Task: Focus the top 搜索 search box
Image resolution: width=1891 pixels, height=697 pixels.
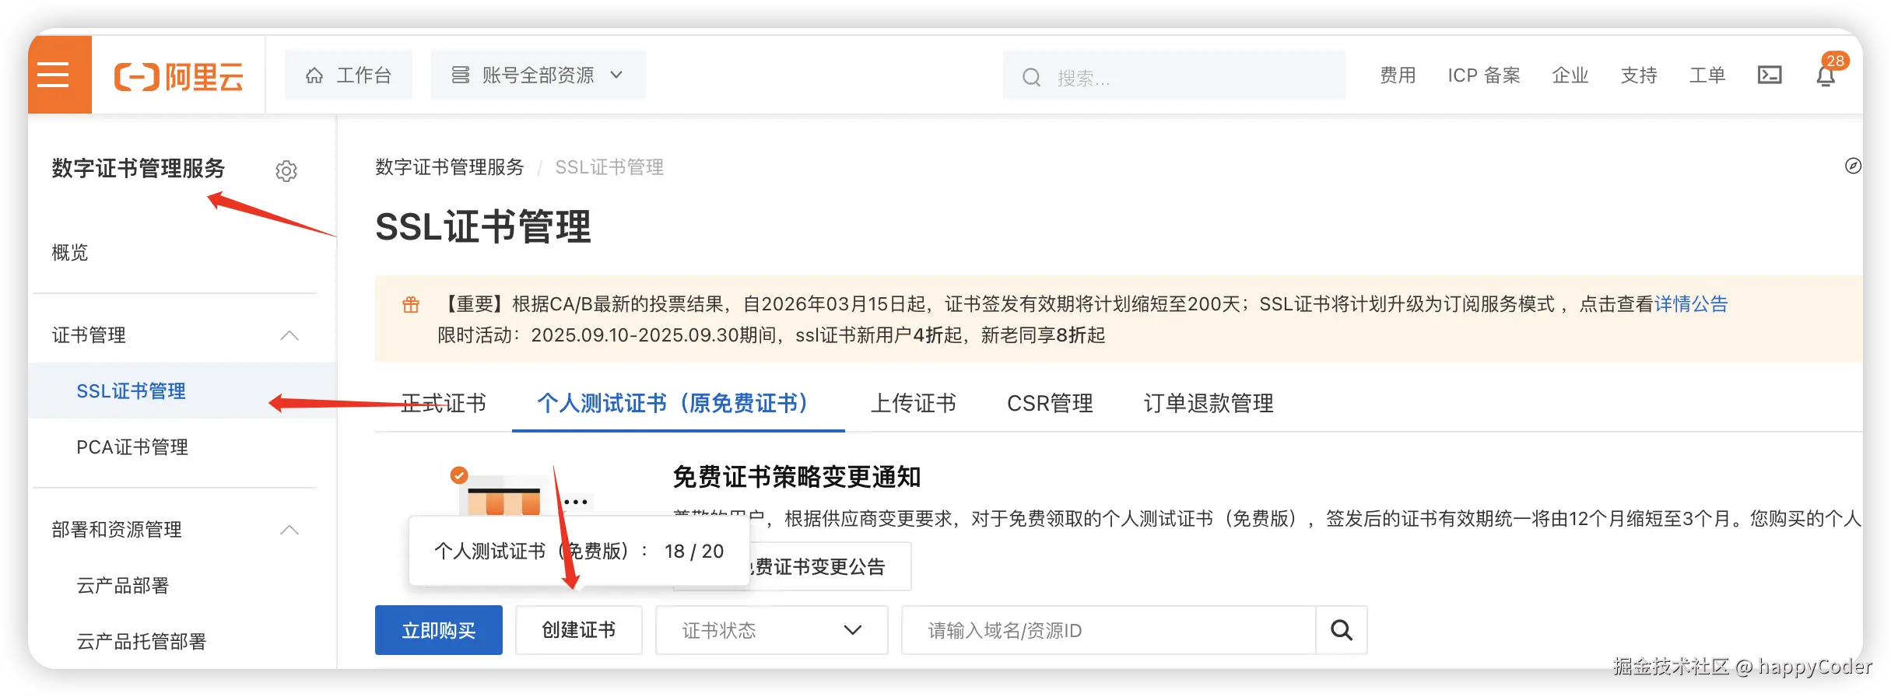Action: [1174, 76]
